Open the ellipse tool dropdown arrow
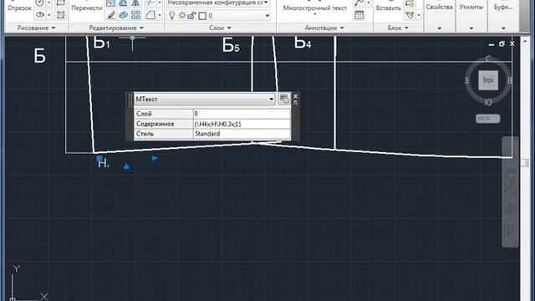Image resolution: width=535 pixels, height=301 pixels. (x=48, y=15)
